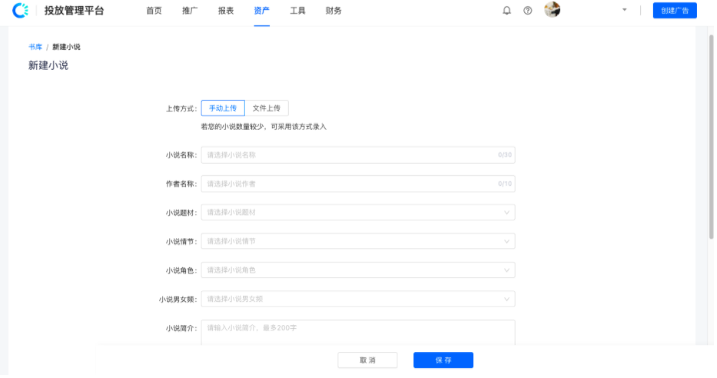This screenshot has width=717, height=378.
Task: Open the 工具 menu tab
Action: tap(297, 11)
